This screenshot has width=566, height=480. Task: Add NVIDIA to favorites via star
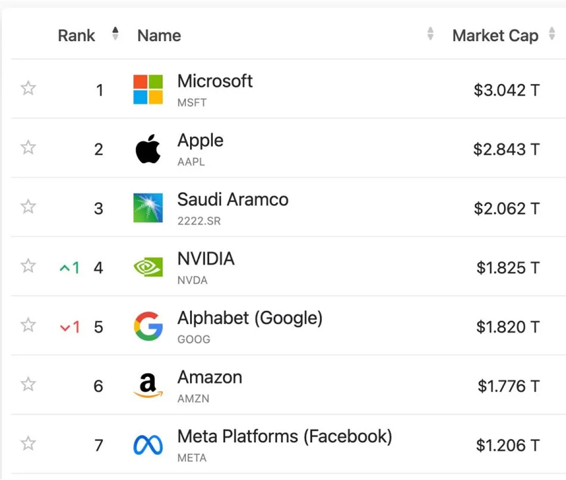point(28,266)
